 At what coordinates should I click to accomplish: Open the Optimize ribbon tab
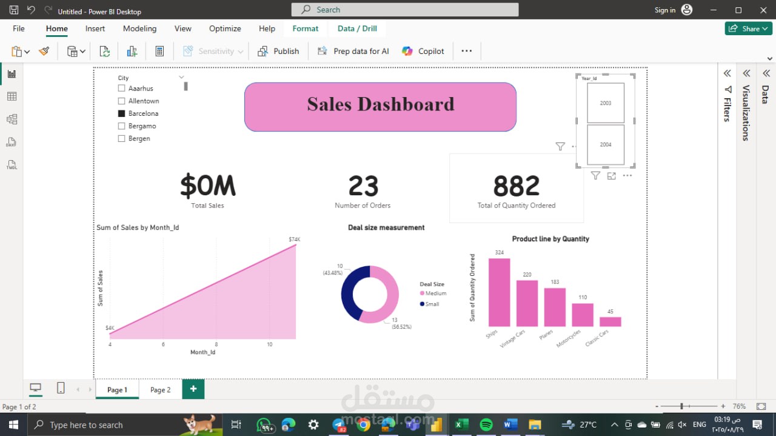(225, 29)
